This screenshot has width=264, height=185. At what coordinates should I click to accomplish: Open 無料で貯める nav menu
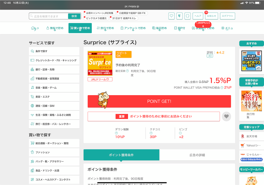tap(55, 28)
